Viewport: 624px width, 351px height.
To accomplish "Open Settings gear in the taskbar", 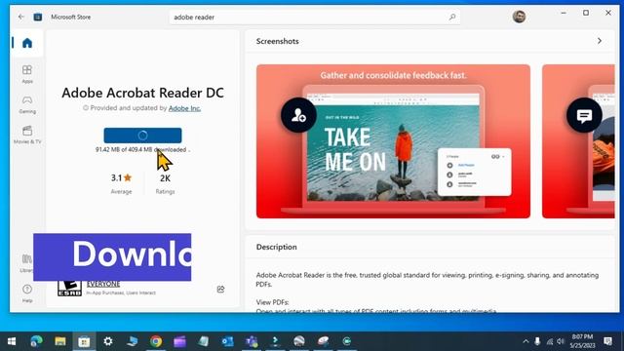I will pyautogui.click(x=108, y=341).
